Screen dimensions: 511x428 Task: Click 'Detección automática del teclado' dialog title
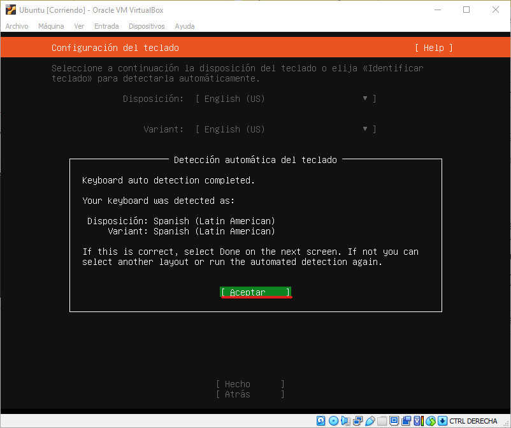click(255, 160)
